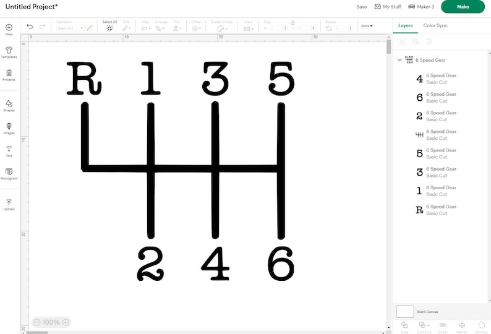491x334 pixels.
Task: Click the Blank Canvas color swatch
Action: click(405, 312)
